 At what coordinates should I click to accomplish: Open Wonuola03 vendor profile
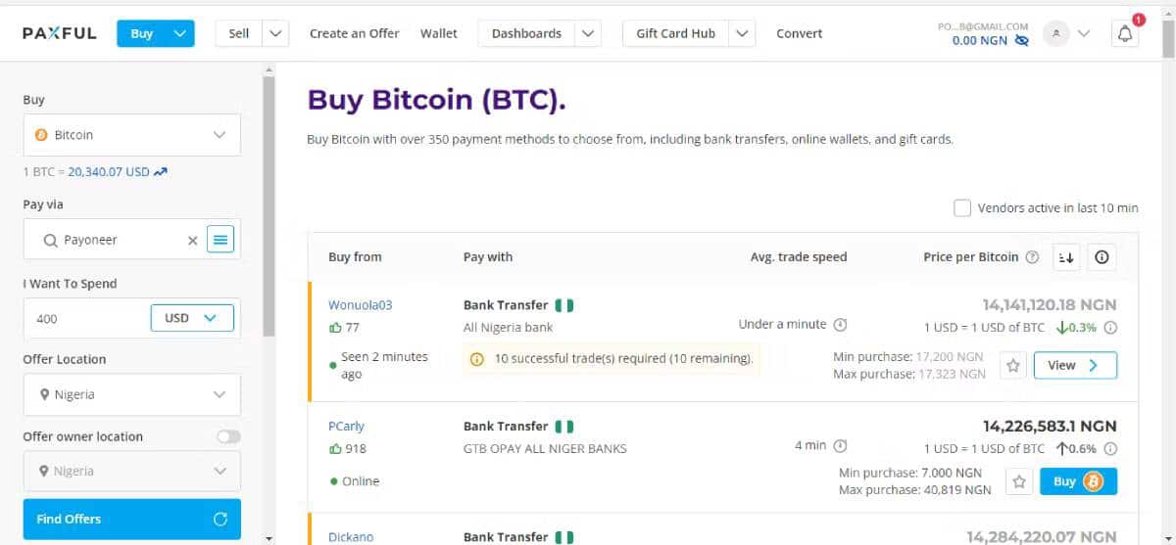[360, 305]
